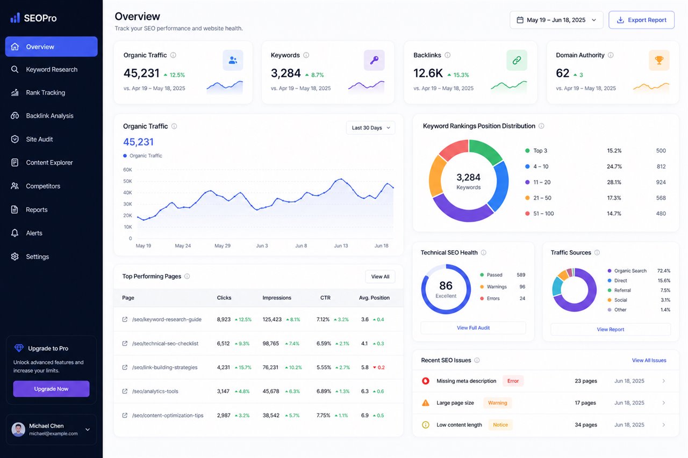Click the Backlinks card link icon
The height and width of the screenshot is (458, 688).
517,61
